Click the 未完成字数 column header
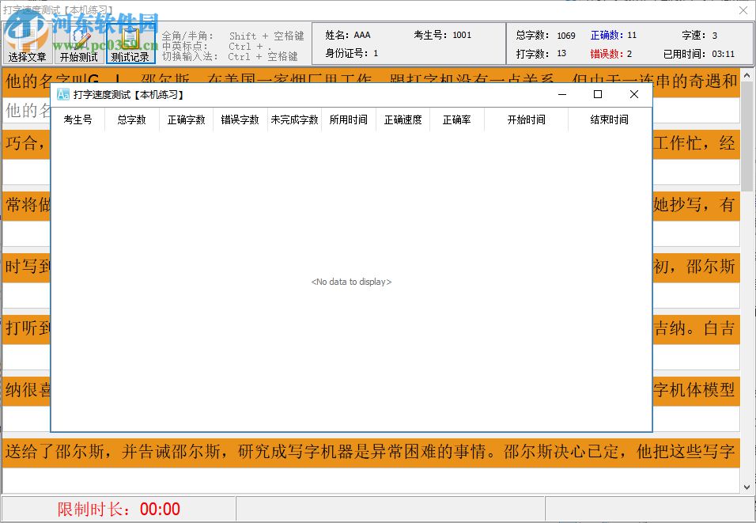This screenshot has width=756, height=523. pyautogui.click(x=293, y=120)
